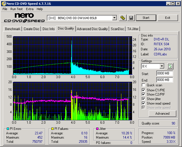The width and height of the screenshot is (182, 147).
Task: Click the green refresh speed icon
Action: pos(170,66)
